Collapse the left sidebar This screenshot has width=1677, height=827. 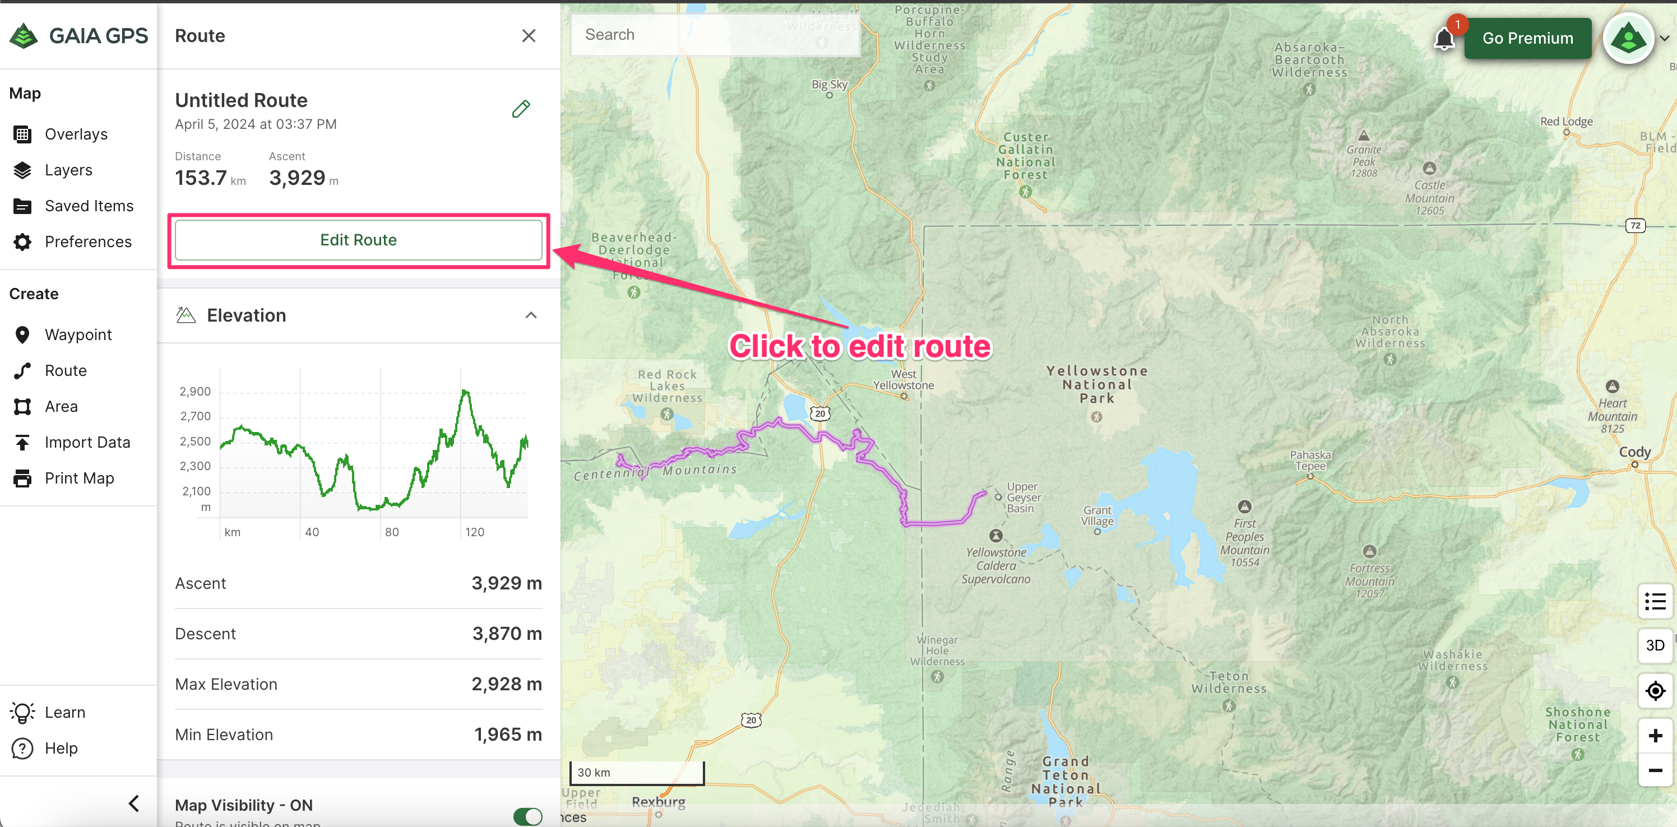click(134, 803)
